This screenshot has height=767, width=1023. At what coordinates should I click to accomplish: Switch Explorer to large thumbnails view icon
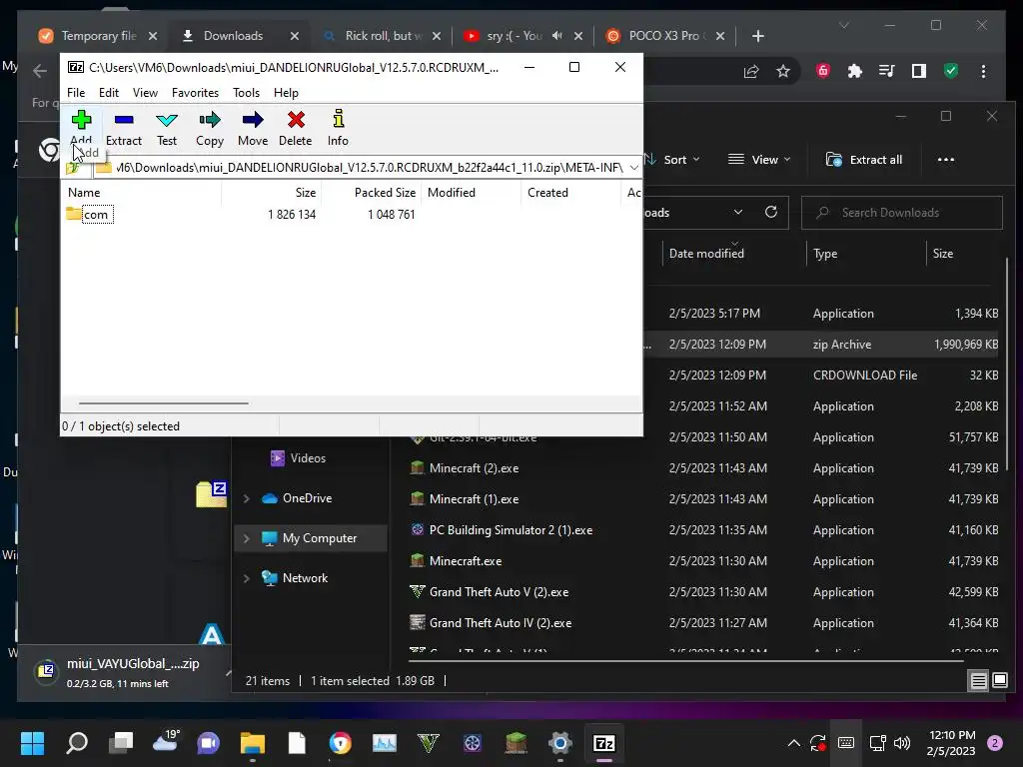click(x=999, y=681)
